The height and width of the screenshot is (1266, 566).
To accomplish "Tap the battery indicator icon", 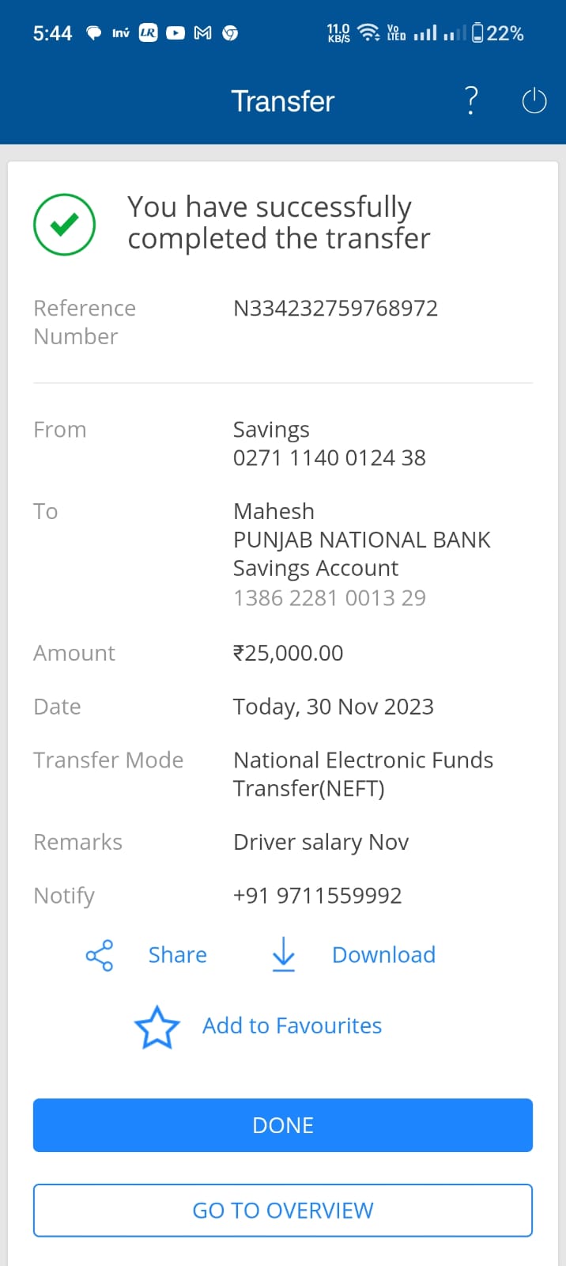I will coord(477,33).
